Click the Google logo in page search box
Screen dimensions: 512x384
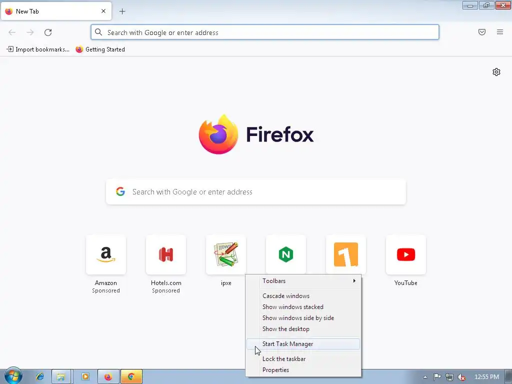click(x=120, y=191)
